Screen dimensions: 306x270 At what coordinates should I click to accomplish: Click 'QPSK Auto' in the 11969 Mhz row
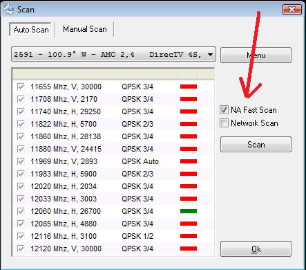point(140,161)
